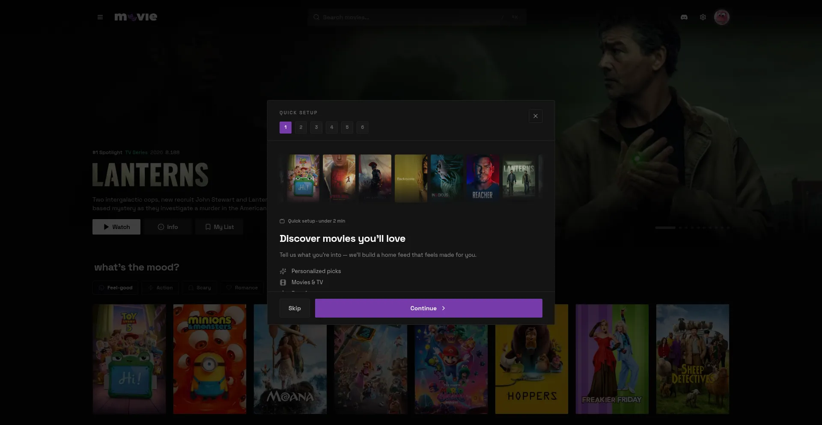Image resolution: width=822 pixels, height=425 pixels.
Task: Open the Discord icon link
Action: [684, 17]
